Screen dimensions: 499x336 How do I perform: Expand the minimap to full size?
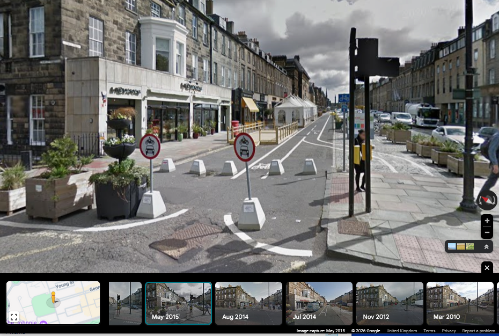[14, 317]
